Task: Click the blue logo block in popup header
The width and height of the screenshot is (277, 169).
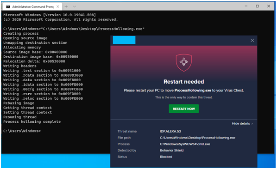Action: point(124,40)
